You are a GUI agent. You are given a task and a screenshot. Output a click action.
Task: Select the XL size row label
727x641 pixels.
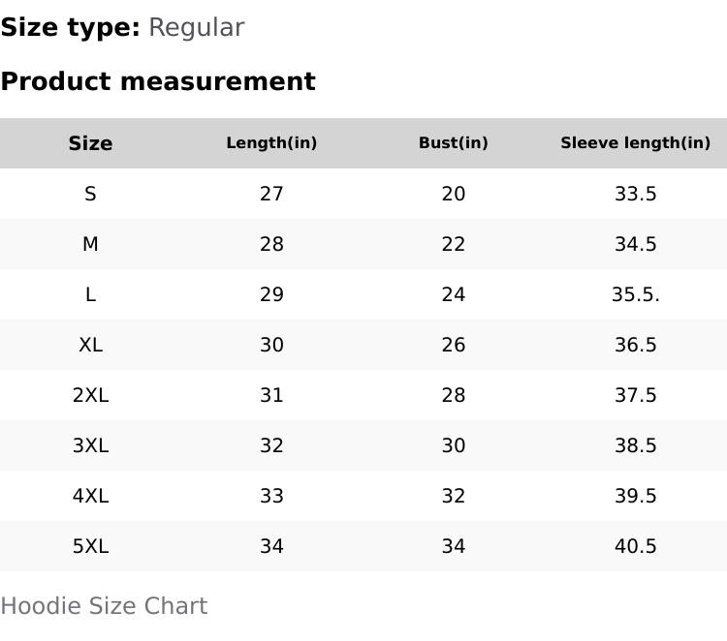point(90,345)
